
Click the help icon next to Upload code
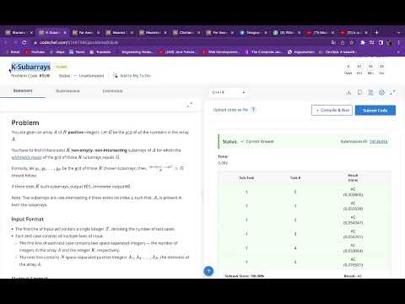(x=253, y=110)
